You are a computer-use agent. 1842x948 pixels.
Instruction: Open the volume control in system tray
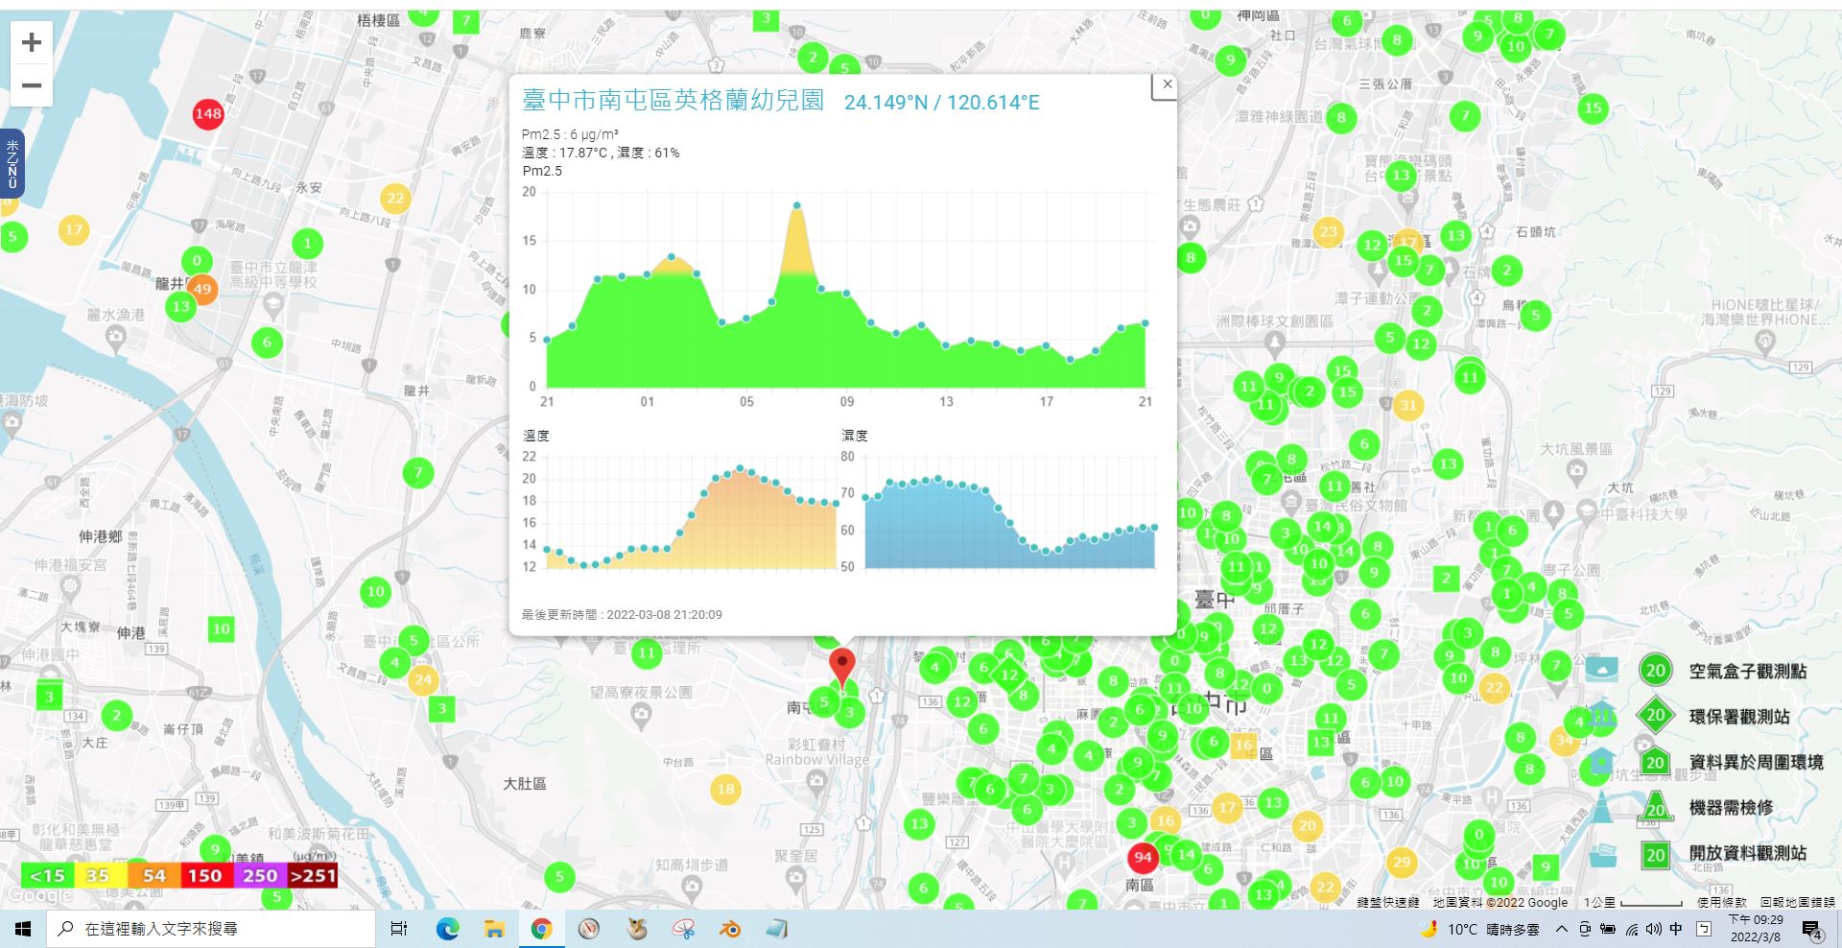[x=1653, y=929]
